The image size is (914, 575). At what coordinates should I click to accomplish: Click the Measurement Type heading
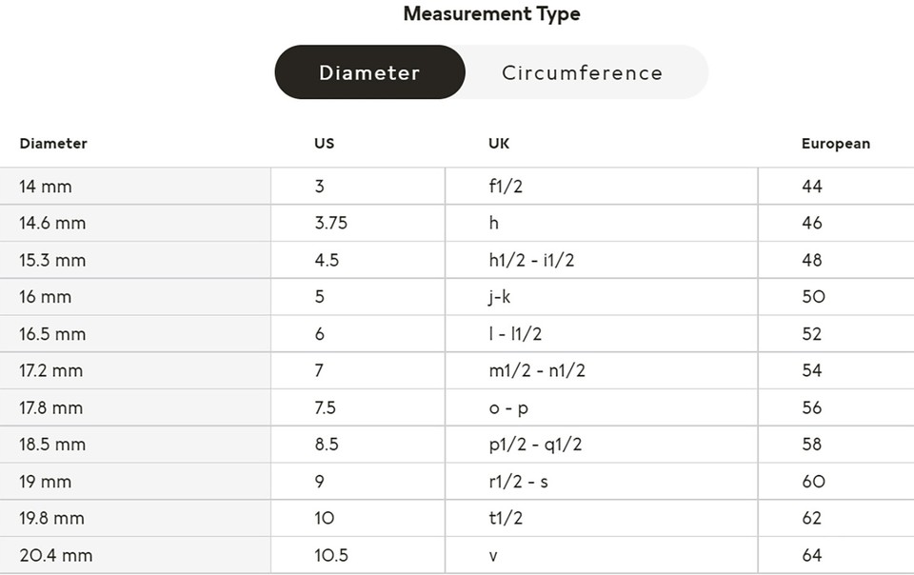pyautogui.click(x=491, y=14)
